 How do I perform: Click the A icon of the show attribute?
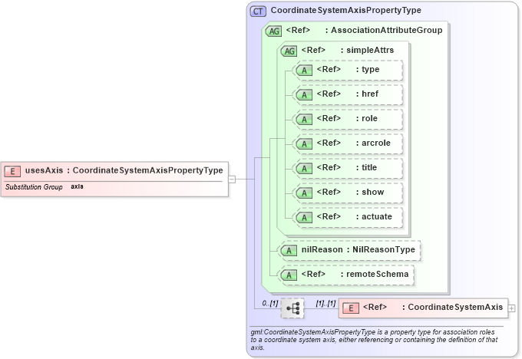point(304,193)
